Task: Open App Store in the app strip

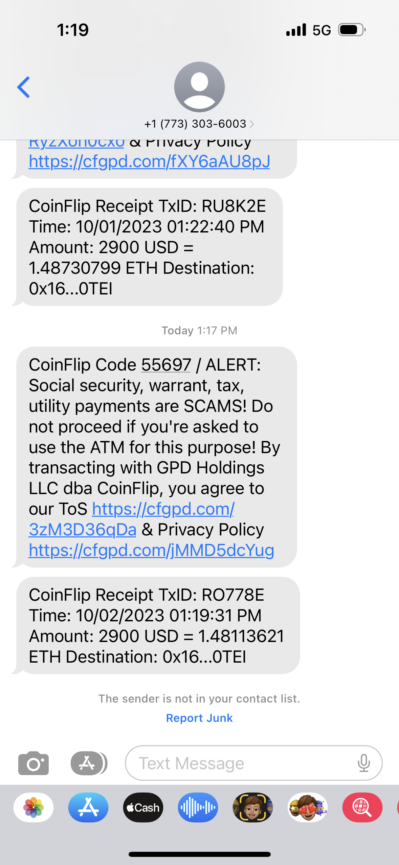Action: click(x=88, y=807)
